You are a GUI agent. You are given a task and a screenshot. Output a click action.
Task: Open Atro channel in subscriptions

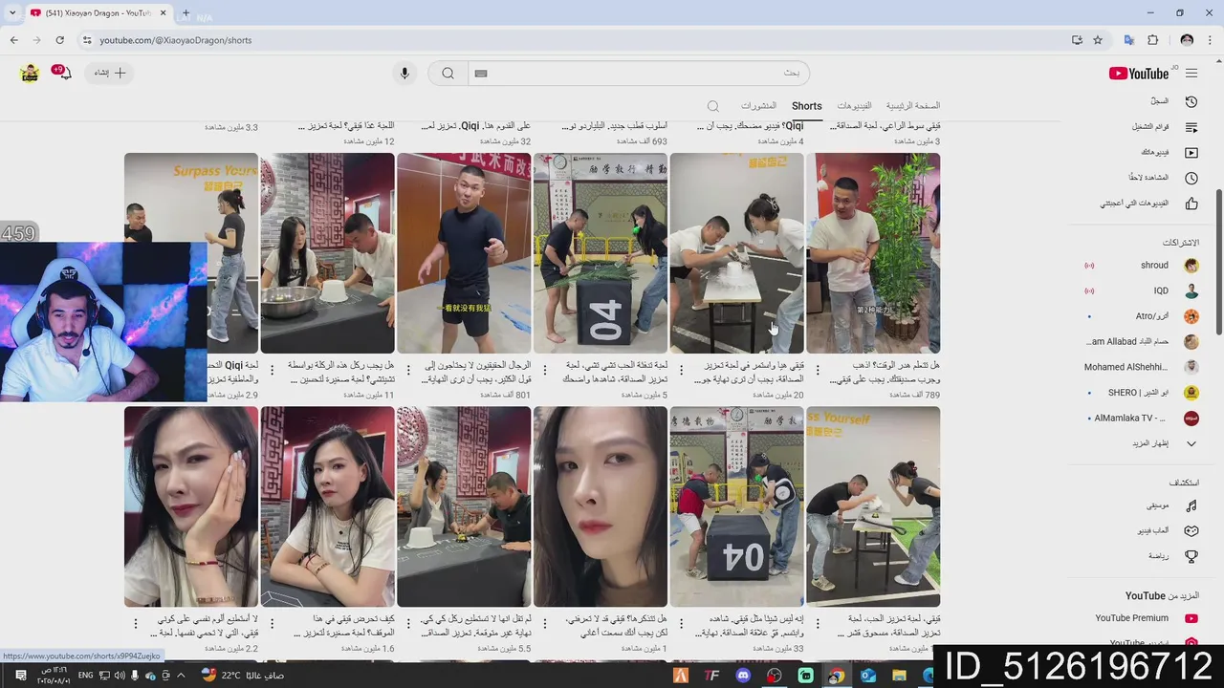pos(1142,316)
